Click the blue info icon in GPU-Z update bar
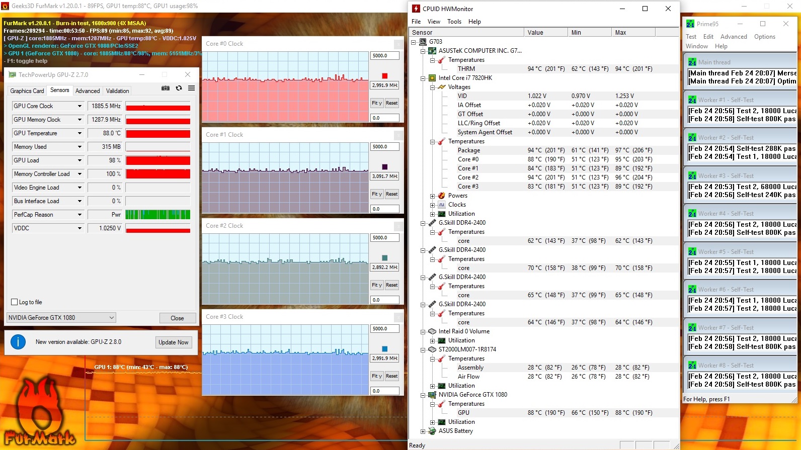801x450 pixels. (x=18, y=342)
